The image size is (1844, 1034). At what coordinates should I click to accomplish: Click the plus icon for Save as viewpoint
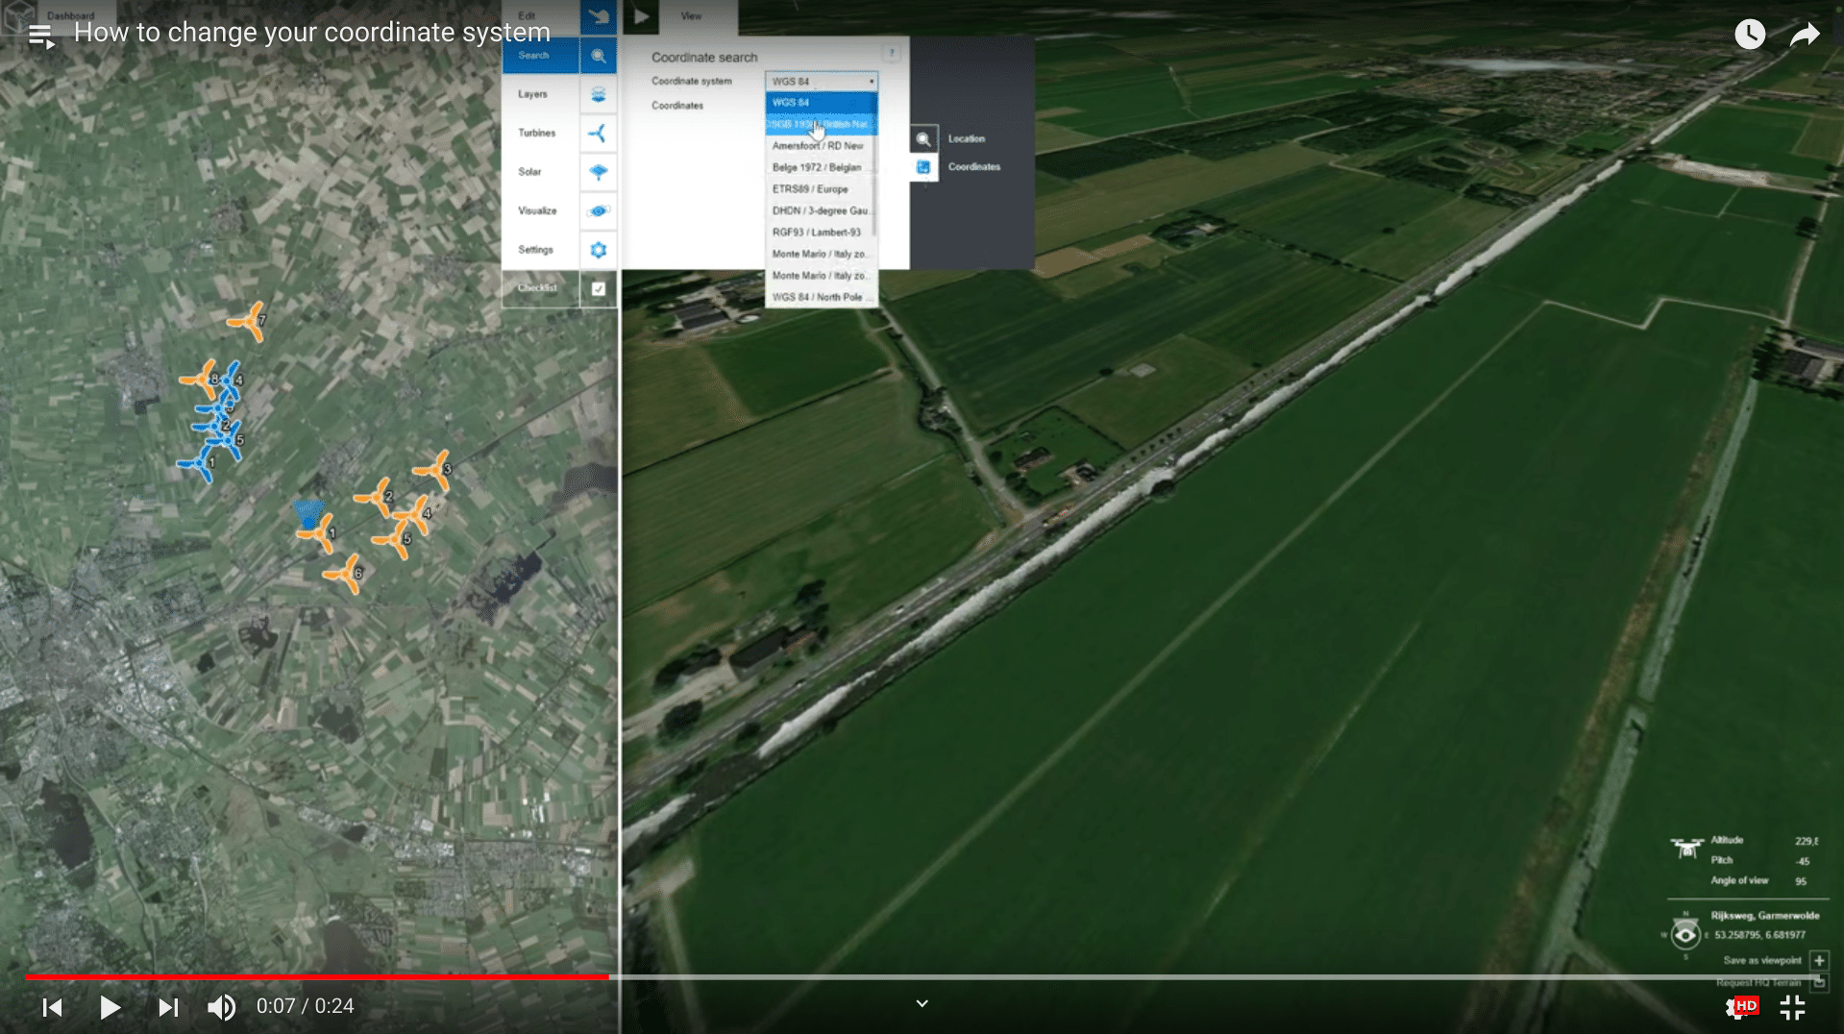[1819, 960]
